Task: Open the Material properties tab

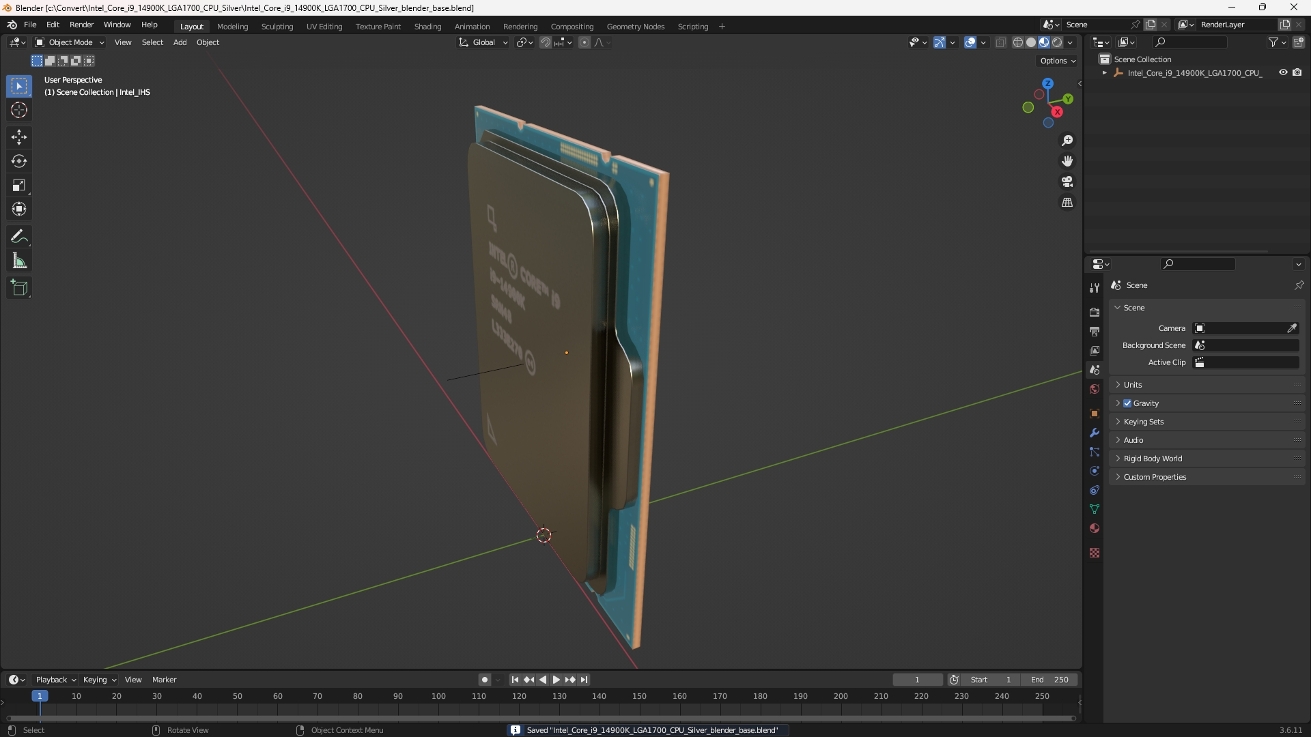Action: pyautogui.click(x=1095, y=528)
